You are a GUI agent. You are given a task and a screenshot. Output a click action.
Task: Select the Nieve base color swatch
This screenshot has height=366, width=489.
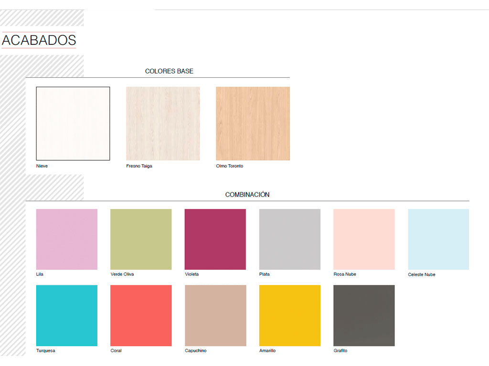pyautogui.click(x=73, y=123)
